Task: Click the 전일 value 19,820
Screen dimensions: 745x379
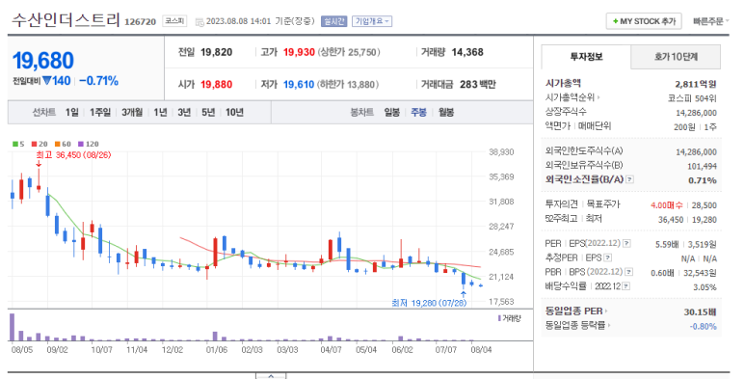Action: (x=216, y=52)
